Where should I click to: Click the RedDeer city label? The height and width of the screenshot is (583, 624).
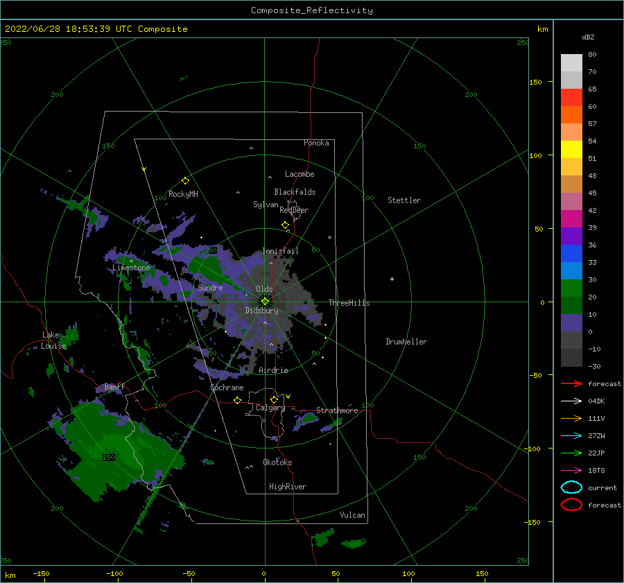pos(294,210)
